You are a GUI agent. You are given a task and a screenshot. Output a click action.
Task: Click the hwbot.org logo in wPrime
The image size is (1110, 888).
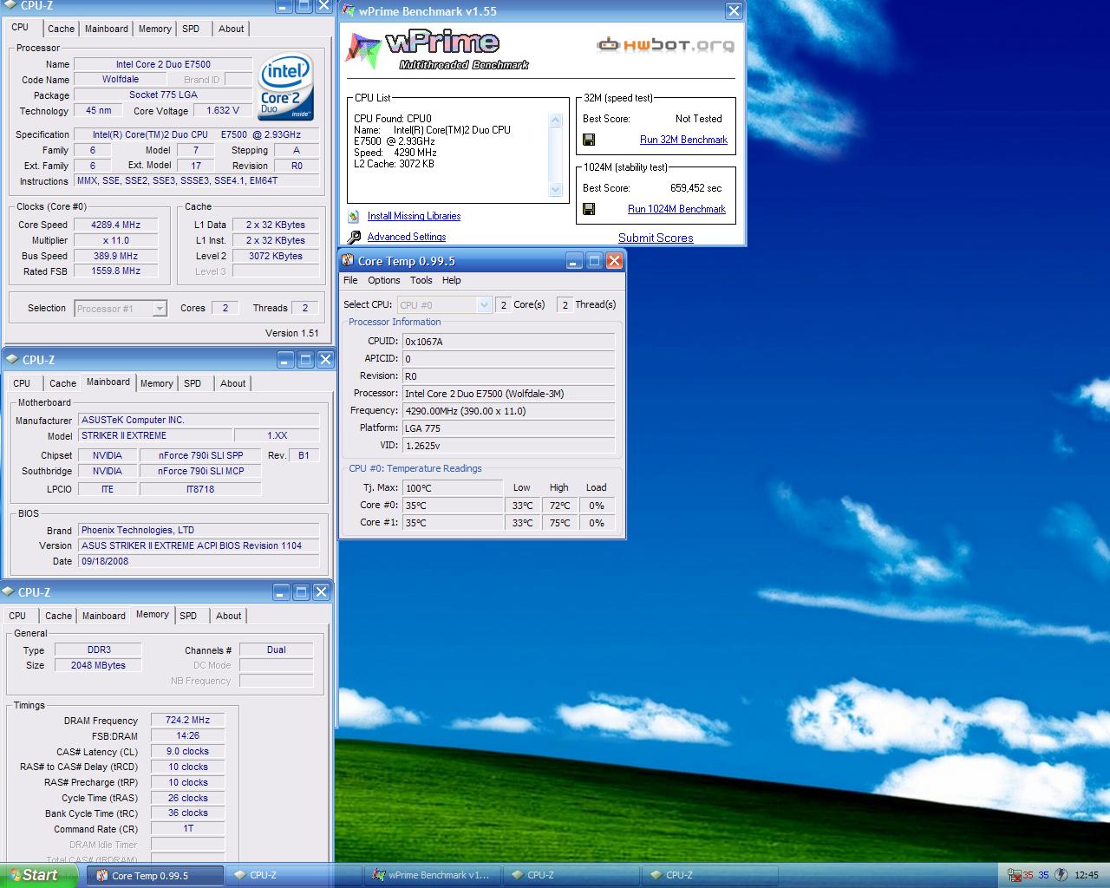(665, 45)
